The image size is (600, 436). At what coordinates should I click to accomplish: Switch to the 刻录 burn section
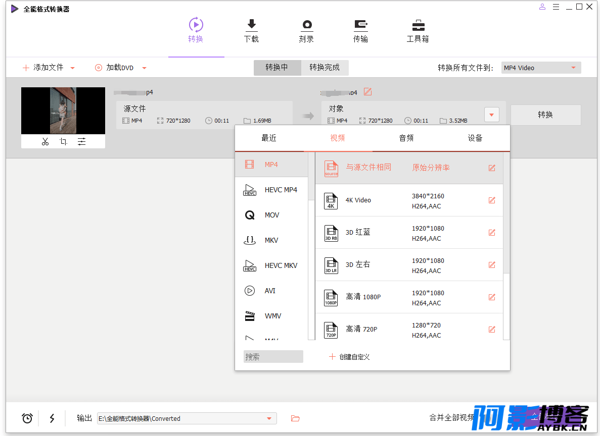coord(306,31)
